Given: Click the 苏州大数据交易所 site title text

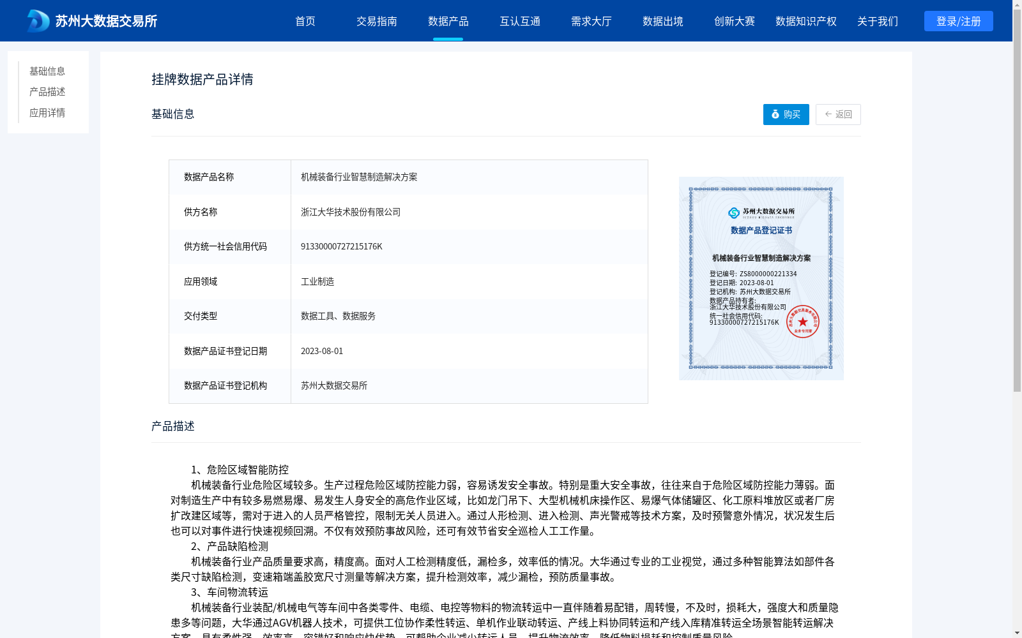Looking at the screenshot, I should click(106, 21).
